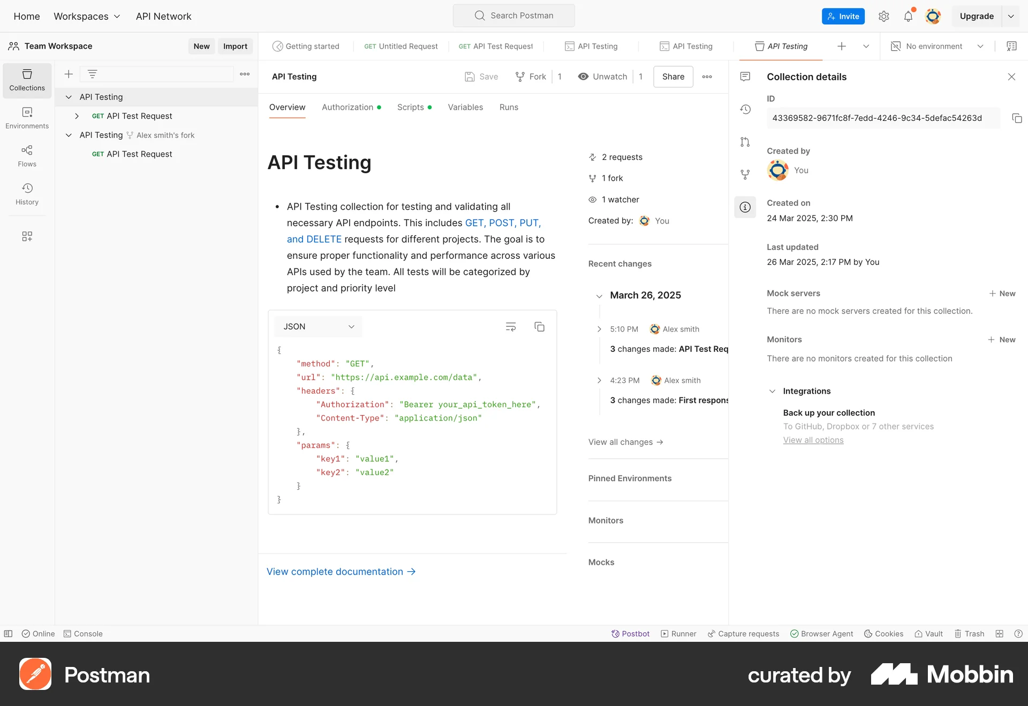
Task: Collapse the API Testing collection tree
Action: (x=69, y=97)
